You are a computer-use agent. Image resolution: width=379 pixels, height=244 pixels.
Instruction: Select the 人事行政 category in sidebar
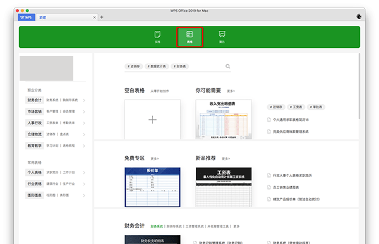coord(35,123)
